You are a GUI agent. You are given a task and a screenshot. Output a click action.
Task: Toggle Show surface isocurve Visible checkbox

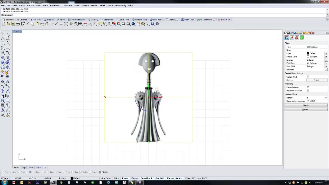308,101
